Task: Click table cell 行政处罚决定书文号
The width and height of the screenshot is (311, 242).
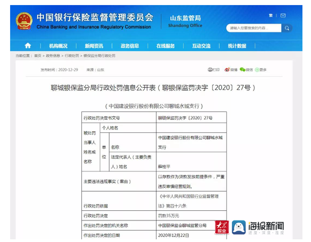Action: pos(119,118)
